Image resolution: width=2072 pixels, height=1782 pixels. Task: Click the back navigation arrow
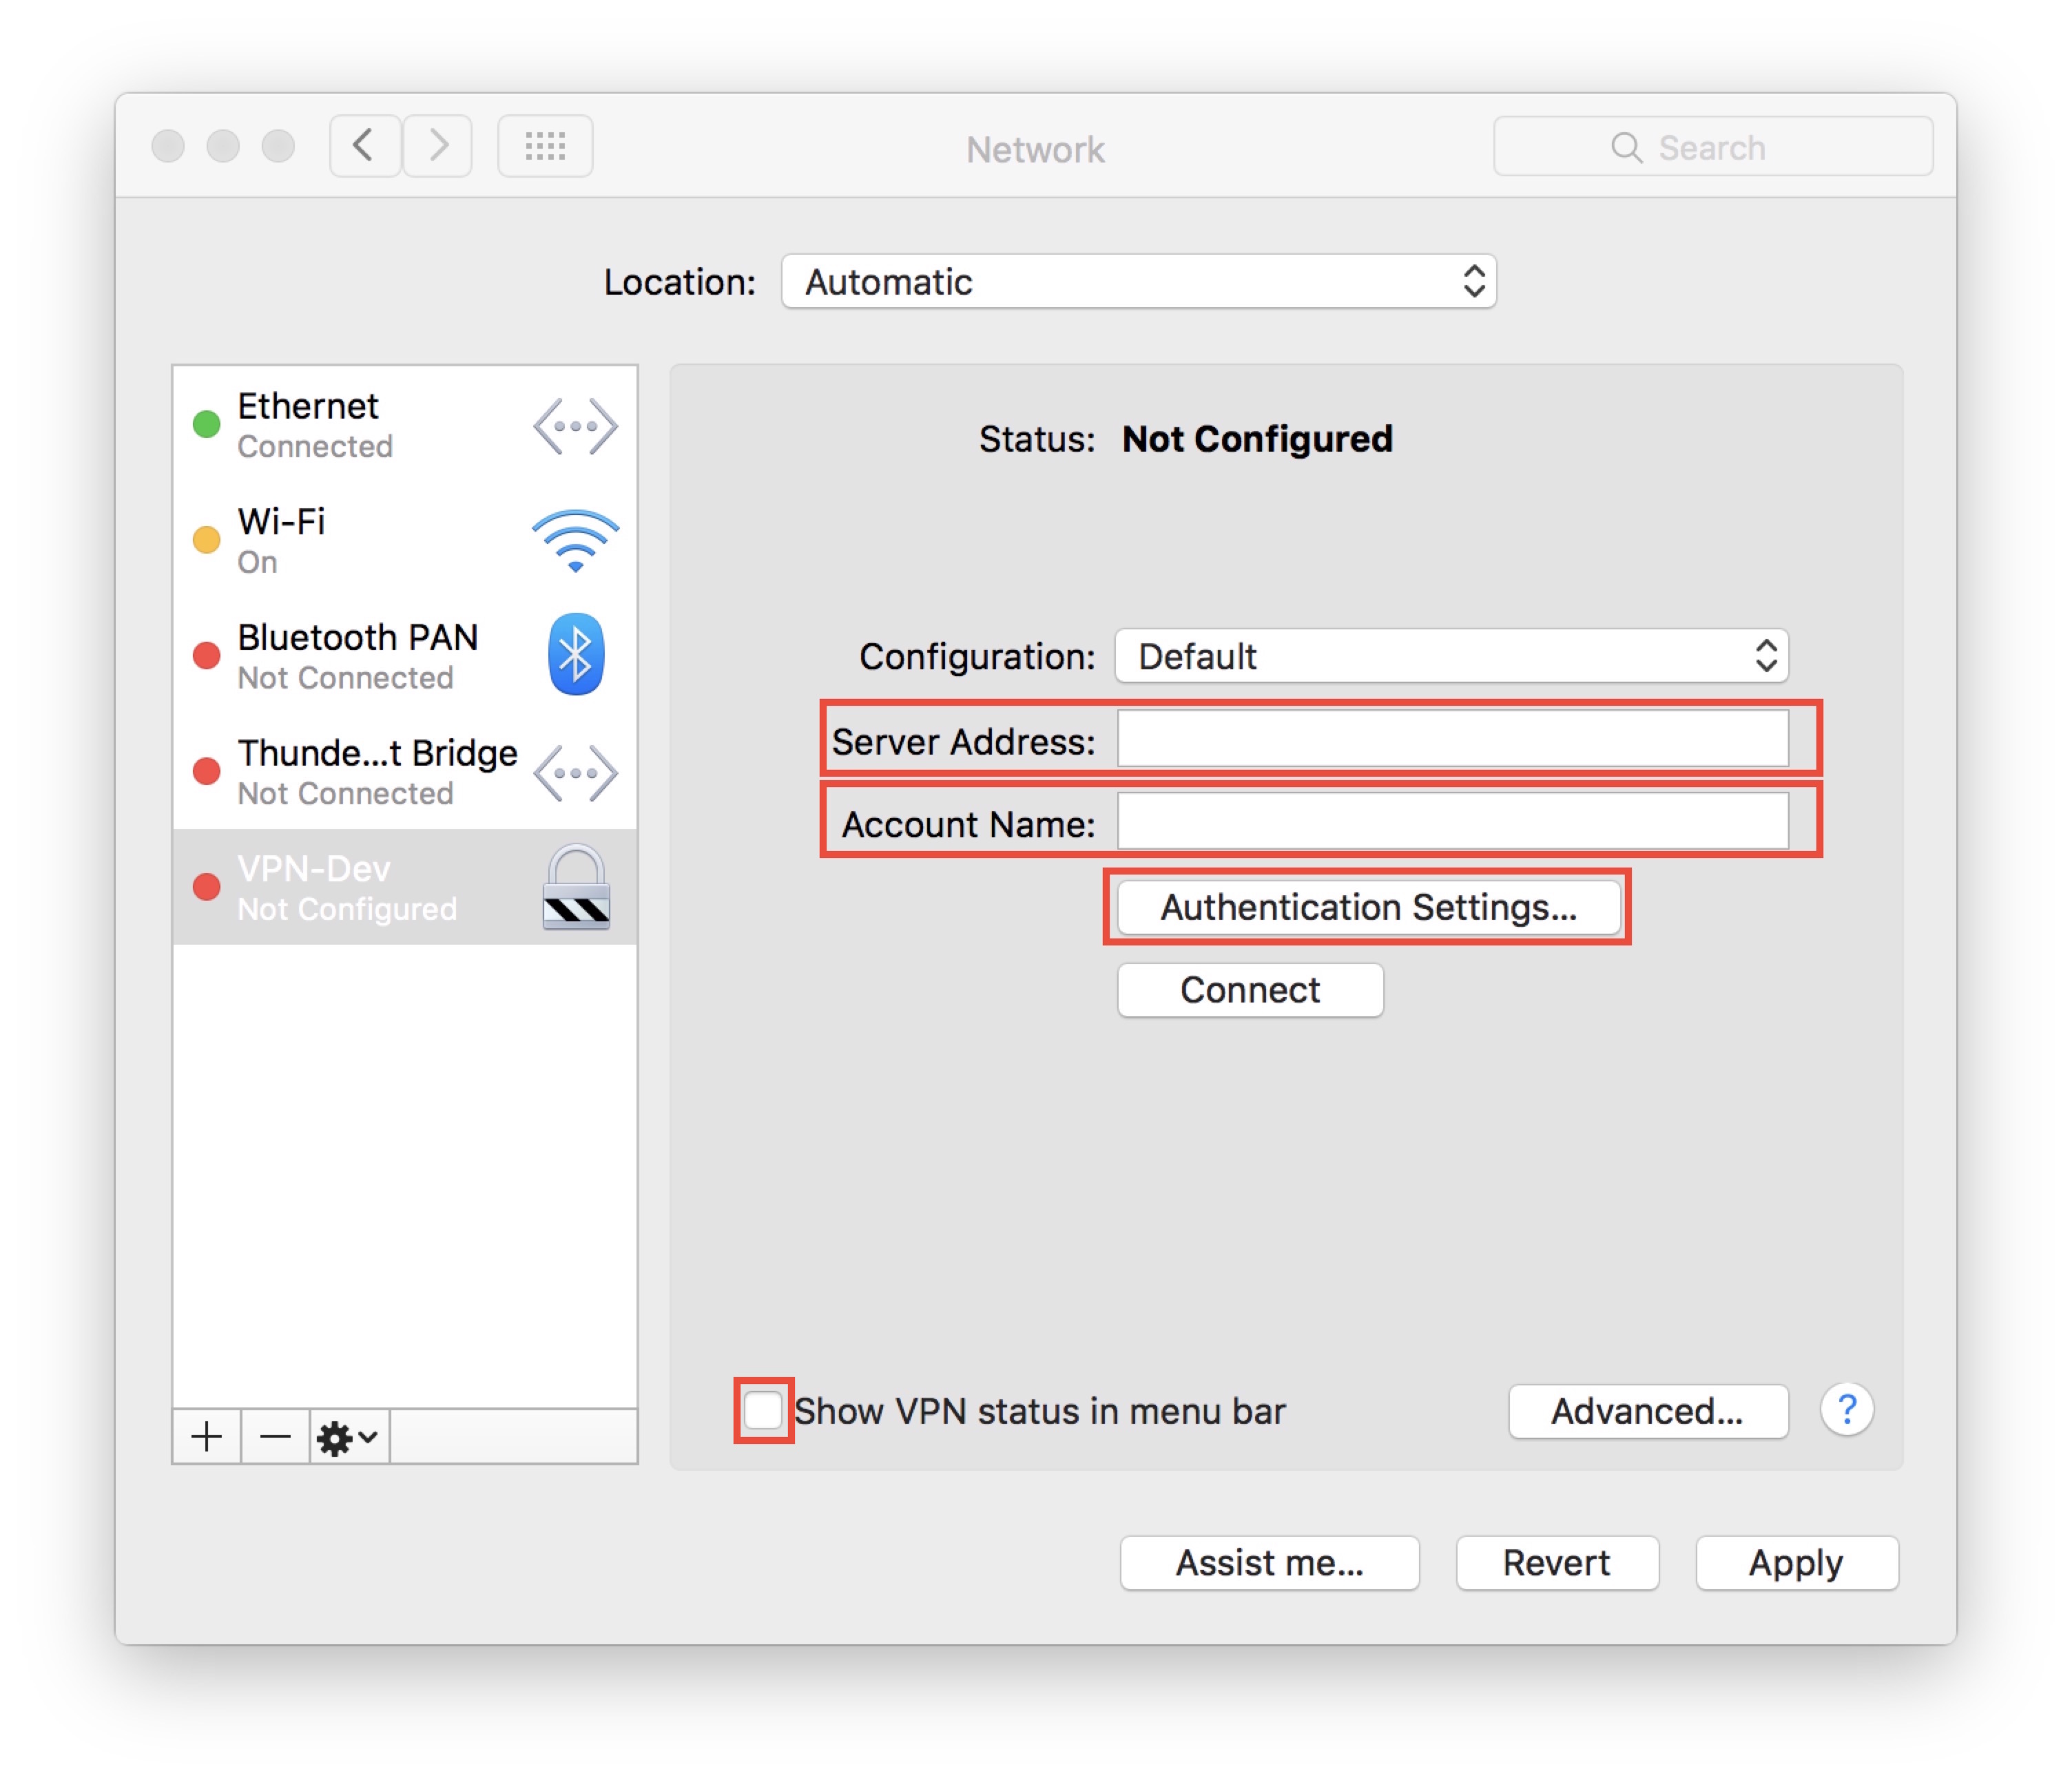[365, 146]
